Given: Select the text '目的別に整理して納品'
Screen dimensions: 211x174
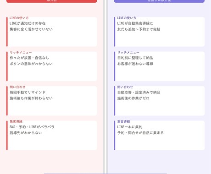Looking at the screenshot, I should 135,58.
